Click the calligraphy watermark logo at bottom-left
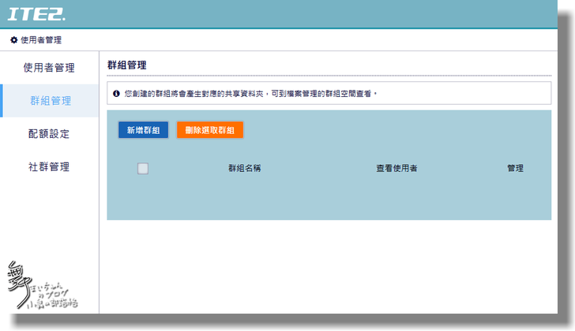The width and height of the screenshot is (575, 331). coord(40,288)
